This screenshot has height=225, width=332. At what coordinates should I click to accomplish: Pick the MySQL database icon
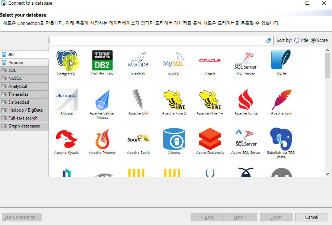tap(174, 60)
